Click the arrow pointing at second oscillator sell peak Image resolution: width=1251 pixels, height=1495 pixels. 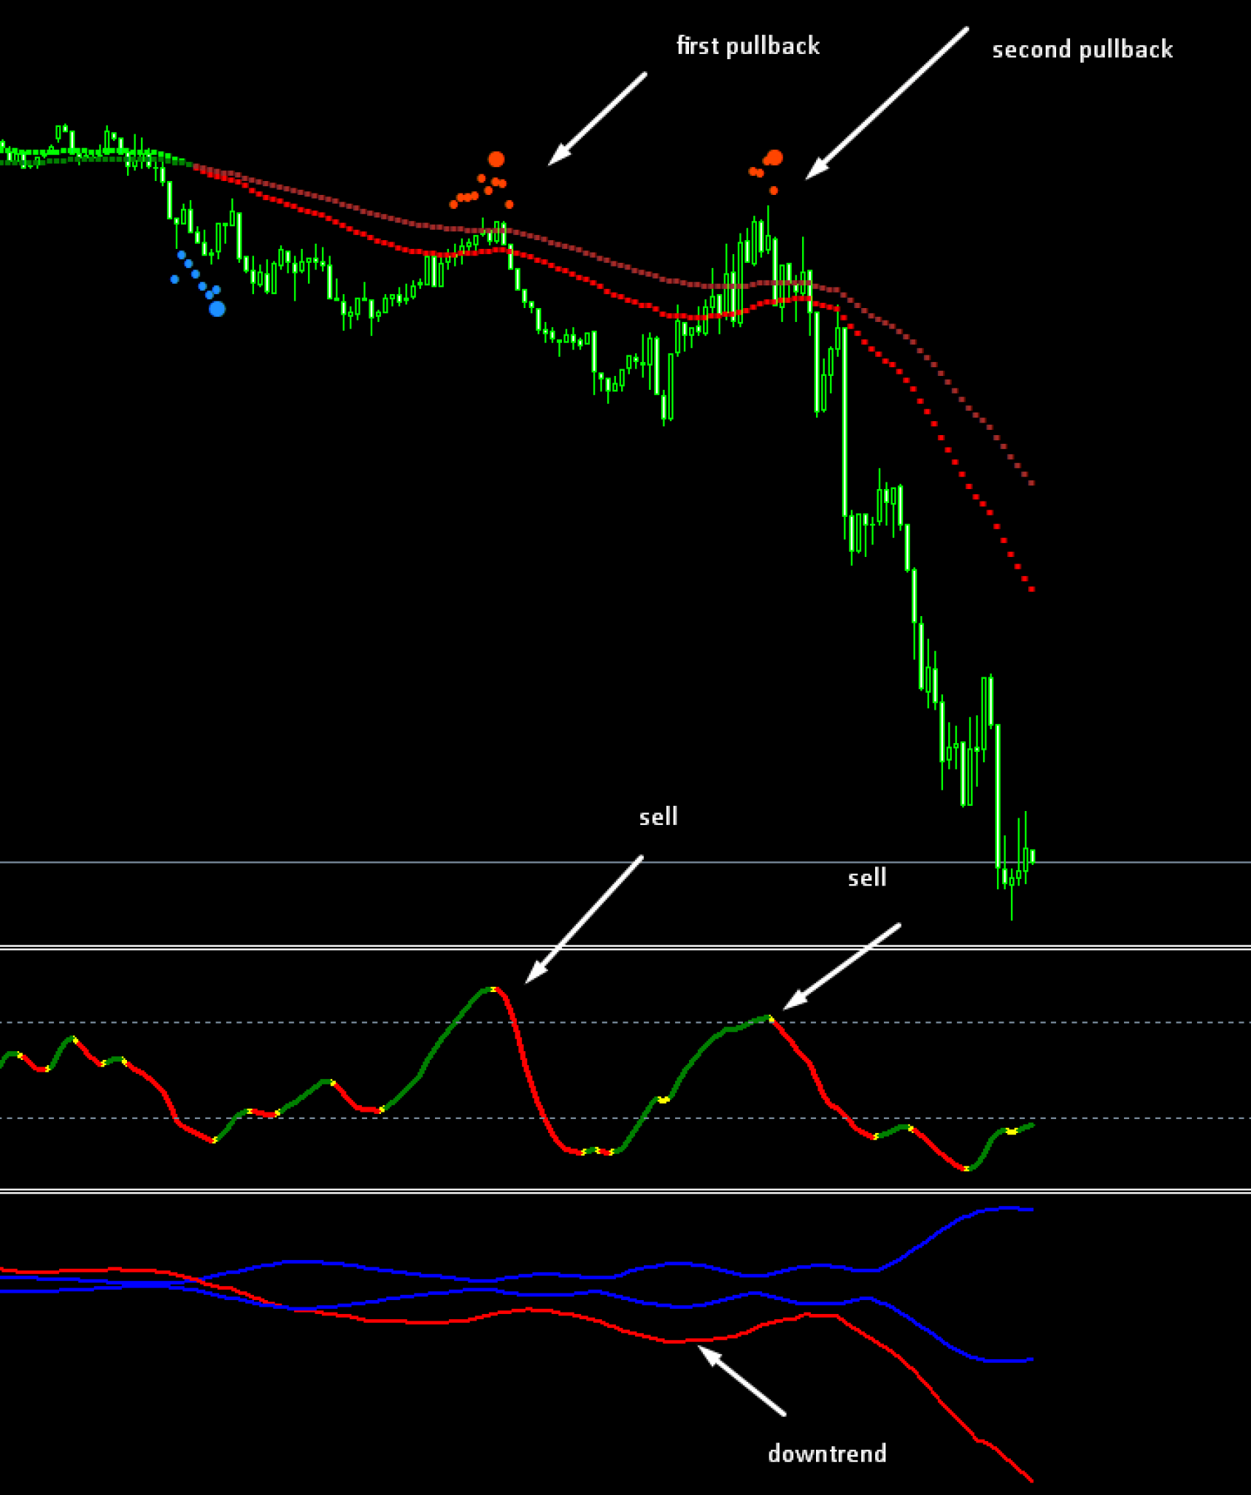pos(842,966)
